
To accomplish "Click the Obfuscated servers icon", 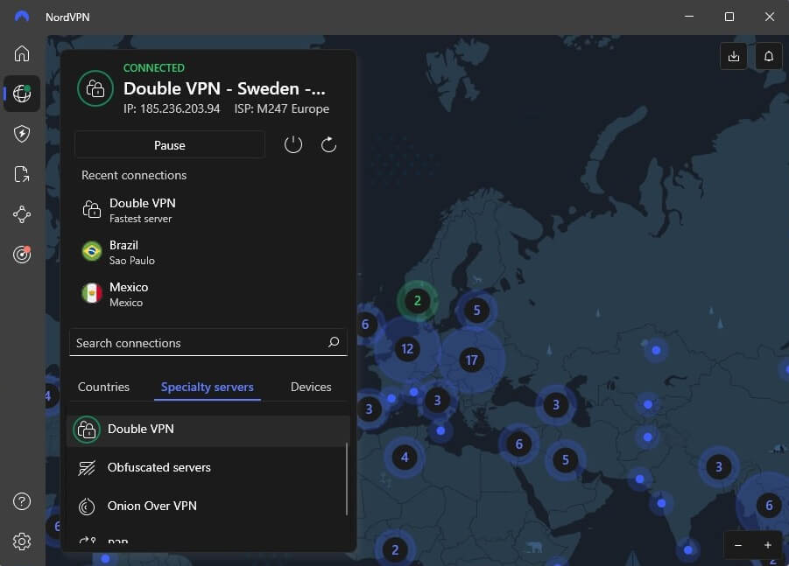I will [x=87, y=468].
